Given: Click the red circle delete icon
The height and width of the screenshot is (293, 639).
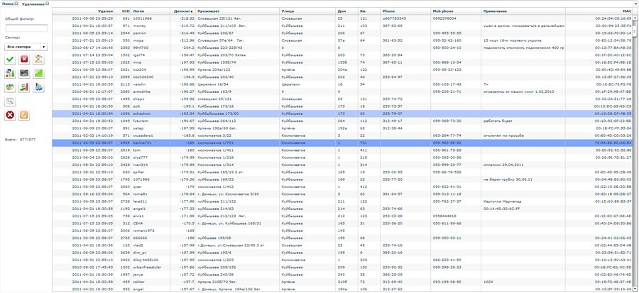Looking at the screenshot, I should pos(10,115).
